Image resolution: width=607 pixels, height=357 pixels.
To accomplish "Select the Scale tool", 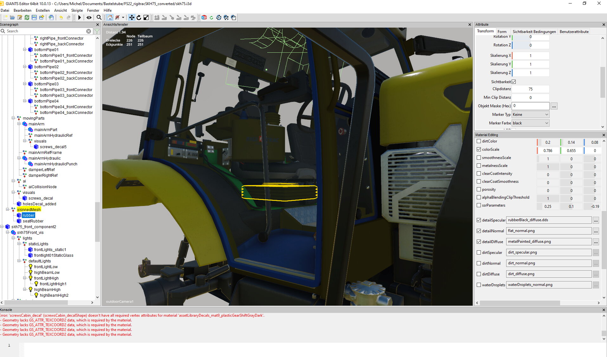I will point(146,17).
